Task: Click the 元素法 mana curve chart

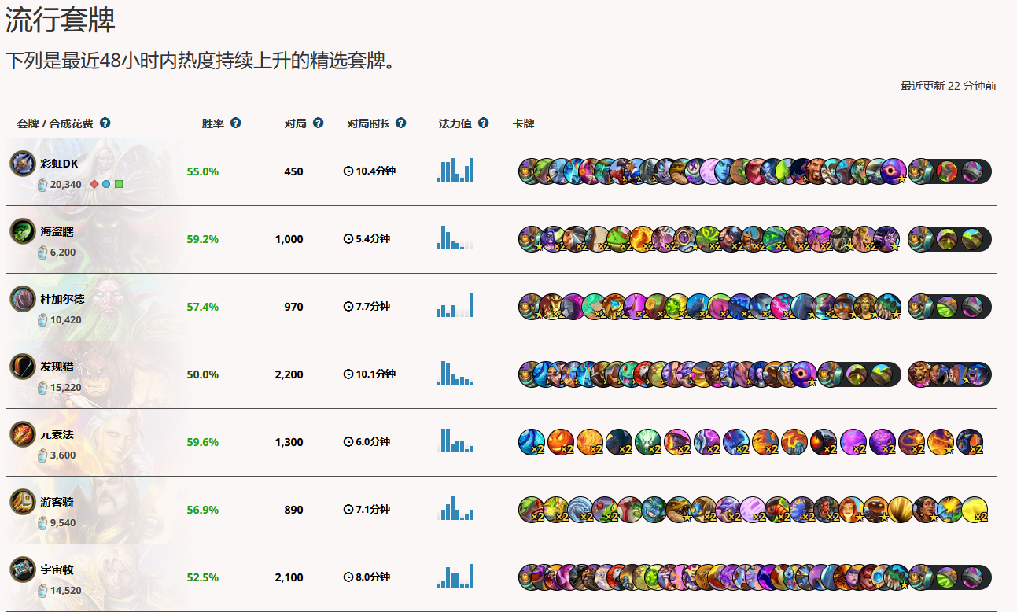Action: coord(455,441)
